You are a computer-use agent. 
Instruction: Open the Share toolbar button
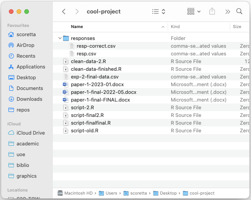(x=212, y=12)
